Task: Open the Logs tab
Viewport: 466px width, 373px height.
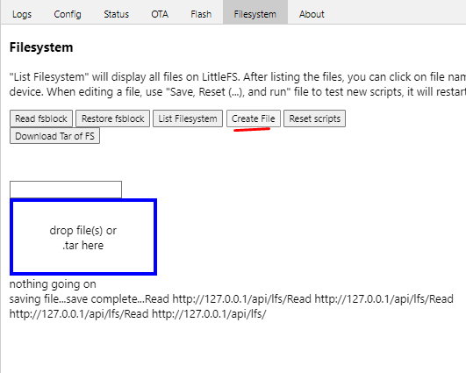Action: (x=22, y=14)
